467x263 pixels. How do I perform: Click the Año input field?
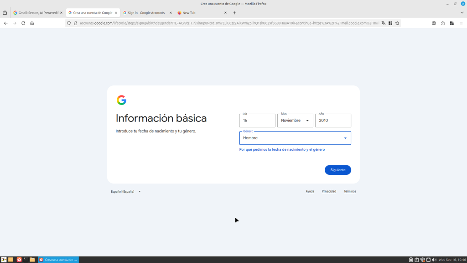tap(333, 121)
